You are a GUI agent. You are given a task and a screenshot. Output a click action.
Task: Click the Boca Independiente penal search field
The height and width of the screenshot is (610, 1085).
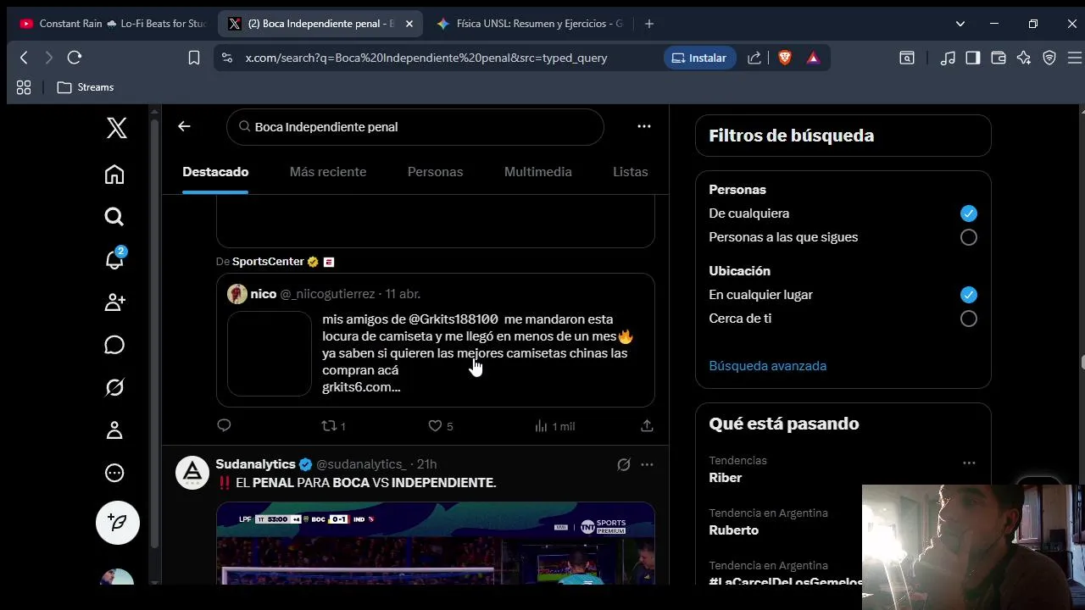[415, 127]
